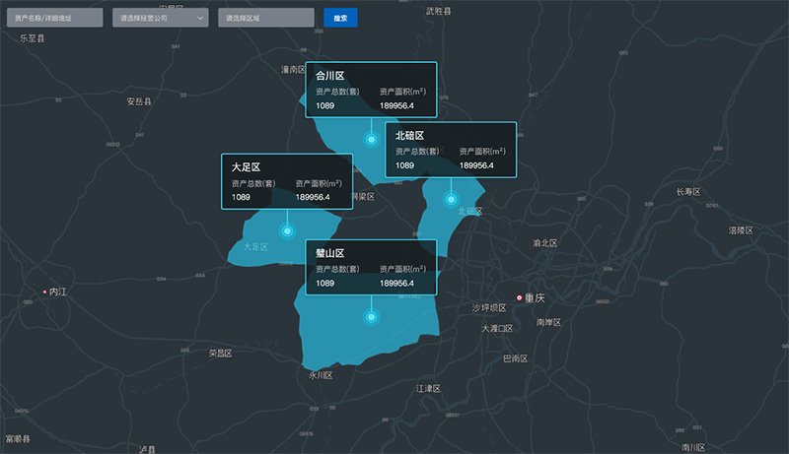Screen dimensions: 789x454
Task: Click the 巴南区 map label
Action: [515, 358]
